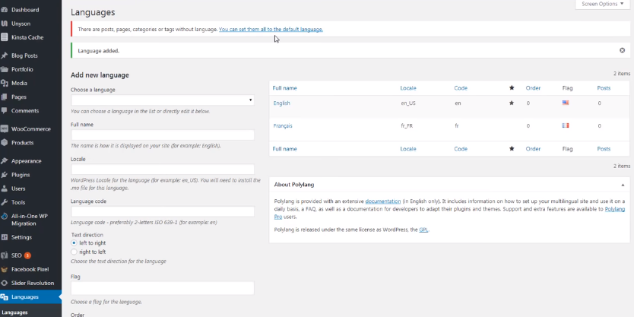Image resolution: width=634 pixels, height=317 pixels.
Task: Click the Plugins icon in the sidebar
Action: point(4,175)
